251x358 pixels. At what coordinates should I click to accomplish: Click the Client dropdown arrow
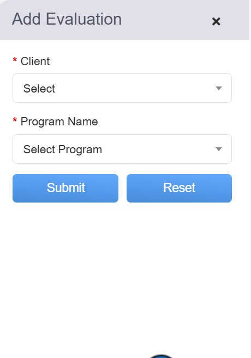(x=218, y=88)
